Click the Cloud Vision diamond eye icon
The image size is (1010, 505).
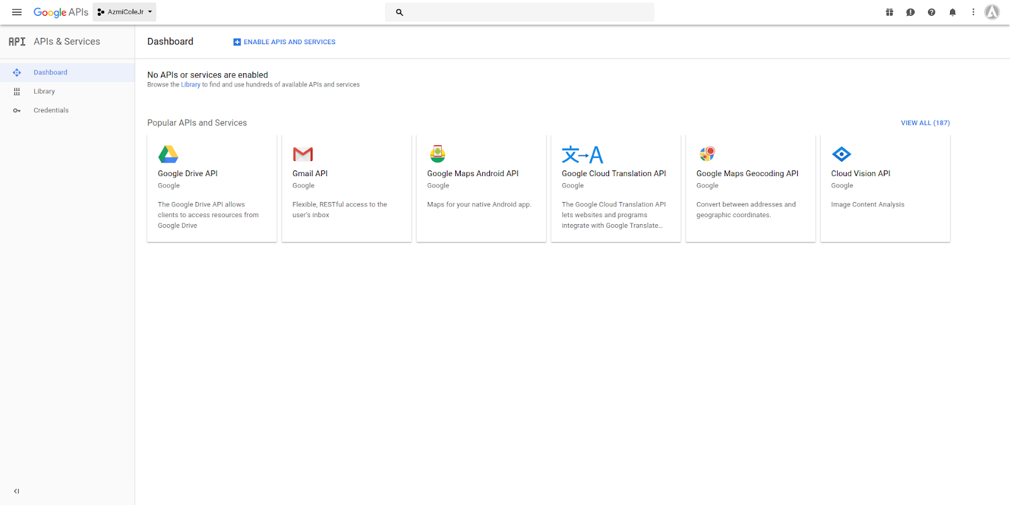841,154
